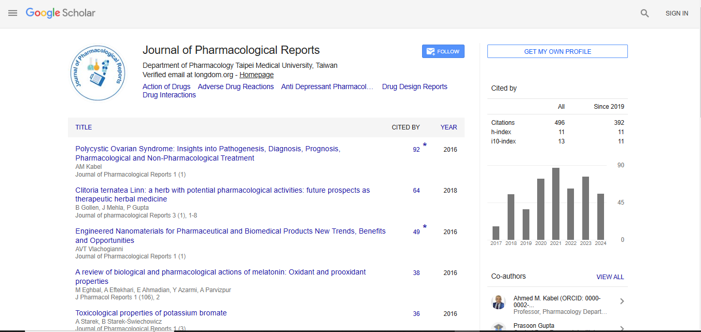View all co-authors
The height and width of the screenshot is (332, 701).
(x=610, y=277)
